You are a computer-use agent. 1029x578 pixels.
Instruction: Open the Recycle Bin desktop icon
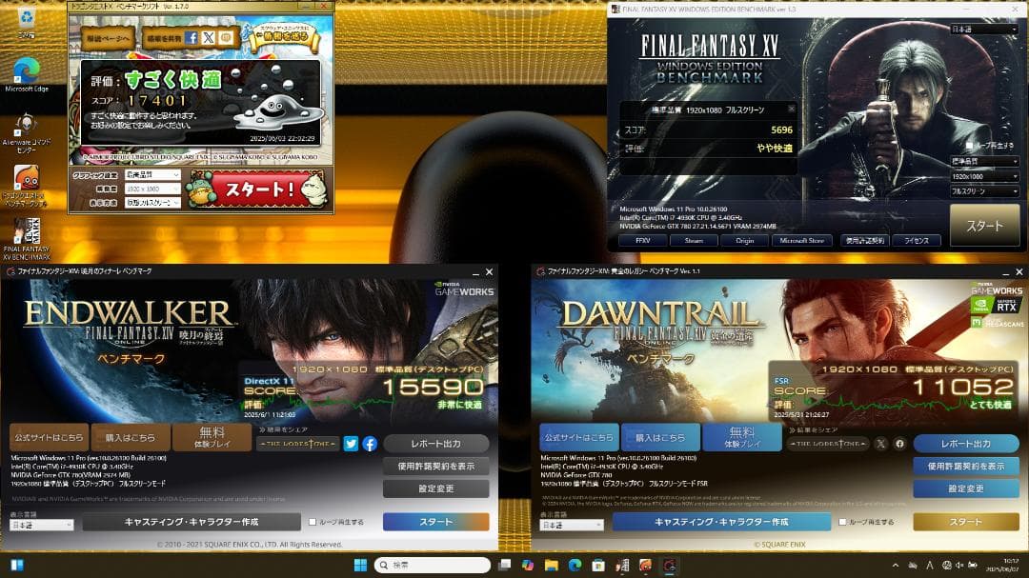pyautogui.click(x=27, y=21)
